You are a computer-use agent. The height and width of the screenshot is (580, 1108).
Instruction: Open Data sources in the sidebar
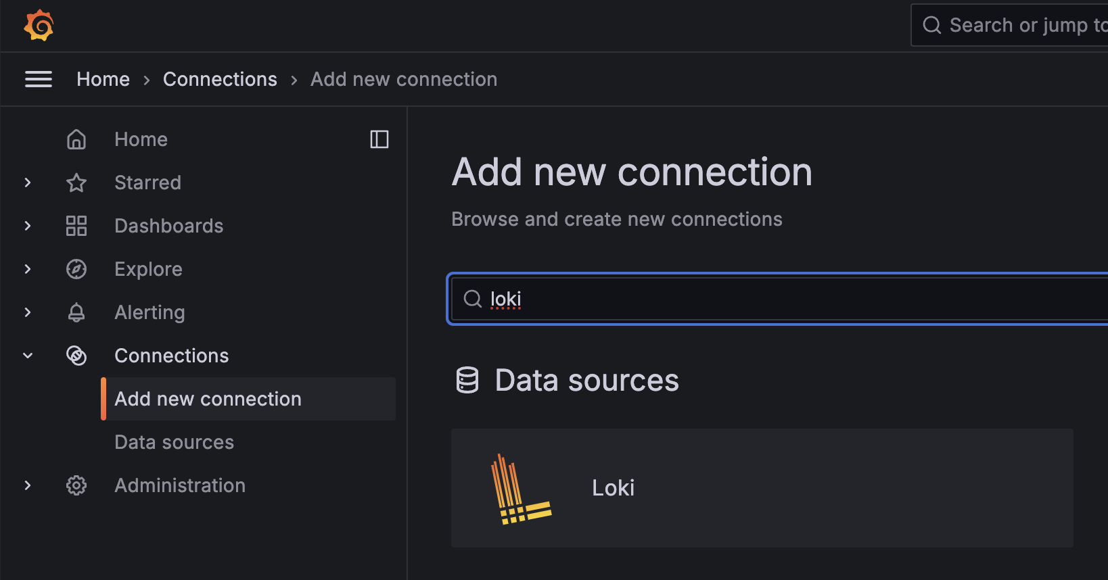174,442
